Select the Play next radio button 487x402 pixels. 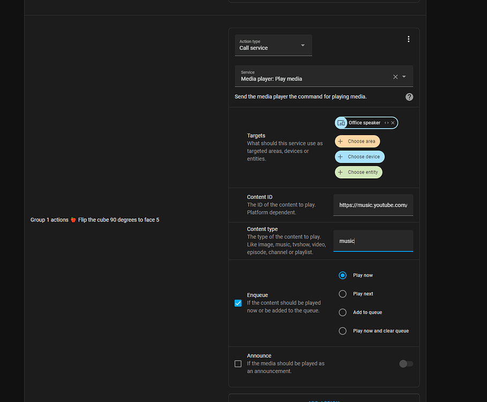tap(342, 294)
